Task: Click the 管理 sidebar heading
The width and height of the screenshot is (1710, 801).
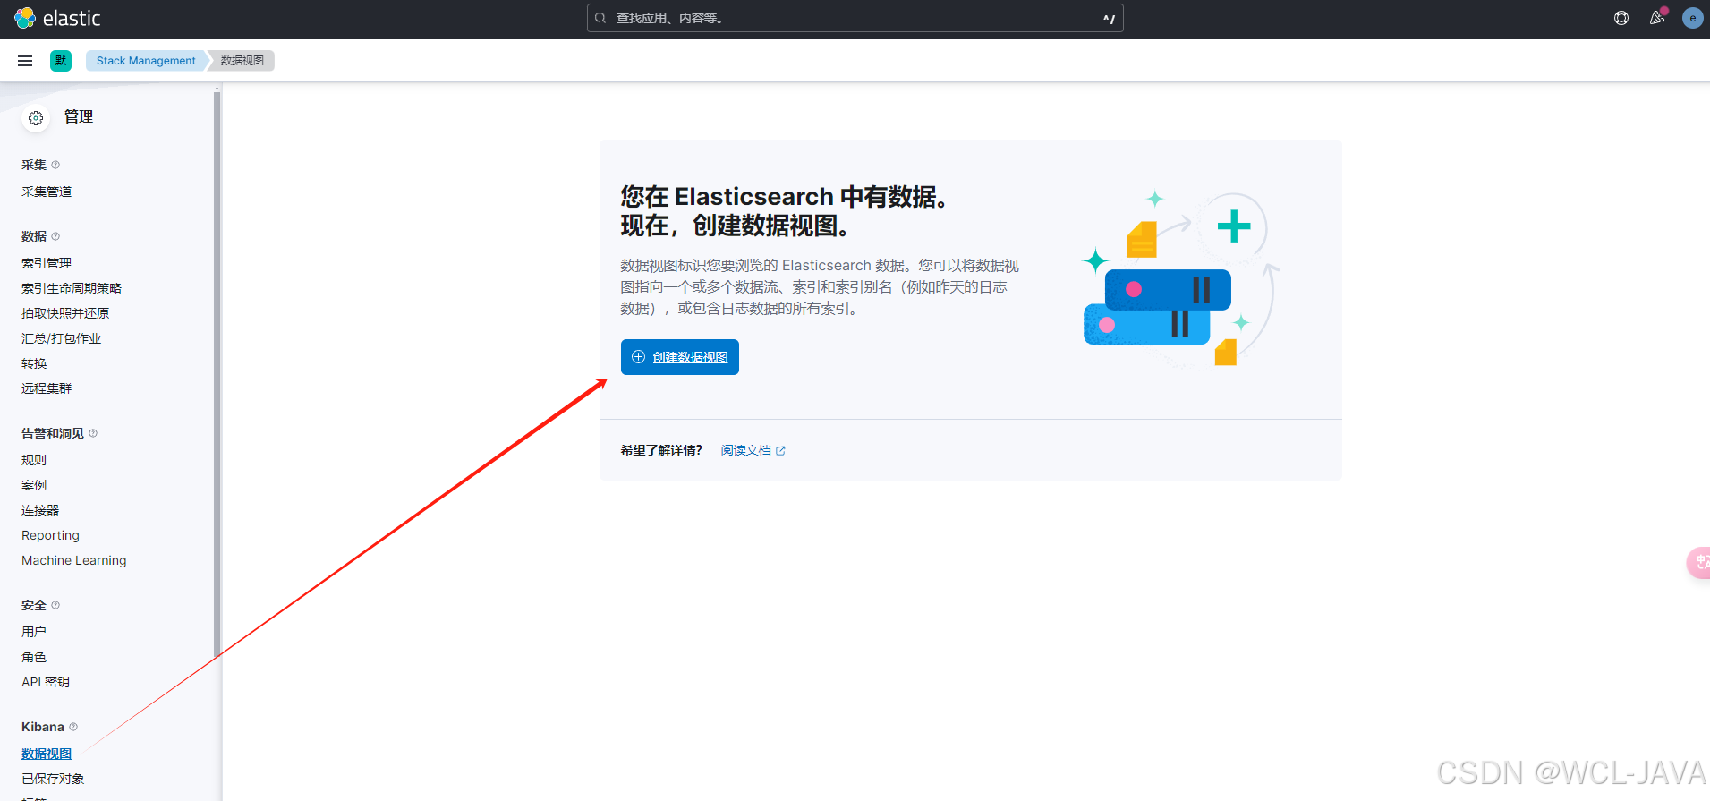Action: coord(79,117)
